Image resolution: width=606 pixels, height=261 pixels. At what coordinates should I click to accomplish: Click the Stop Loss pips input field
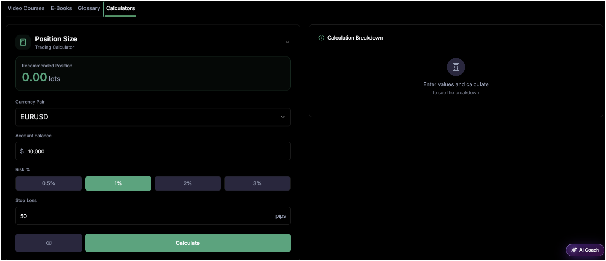click(x=153, y=216)
